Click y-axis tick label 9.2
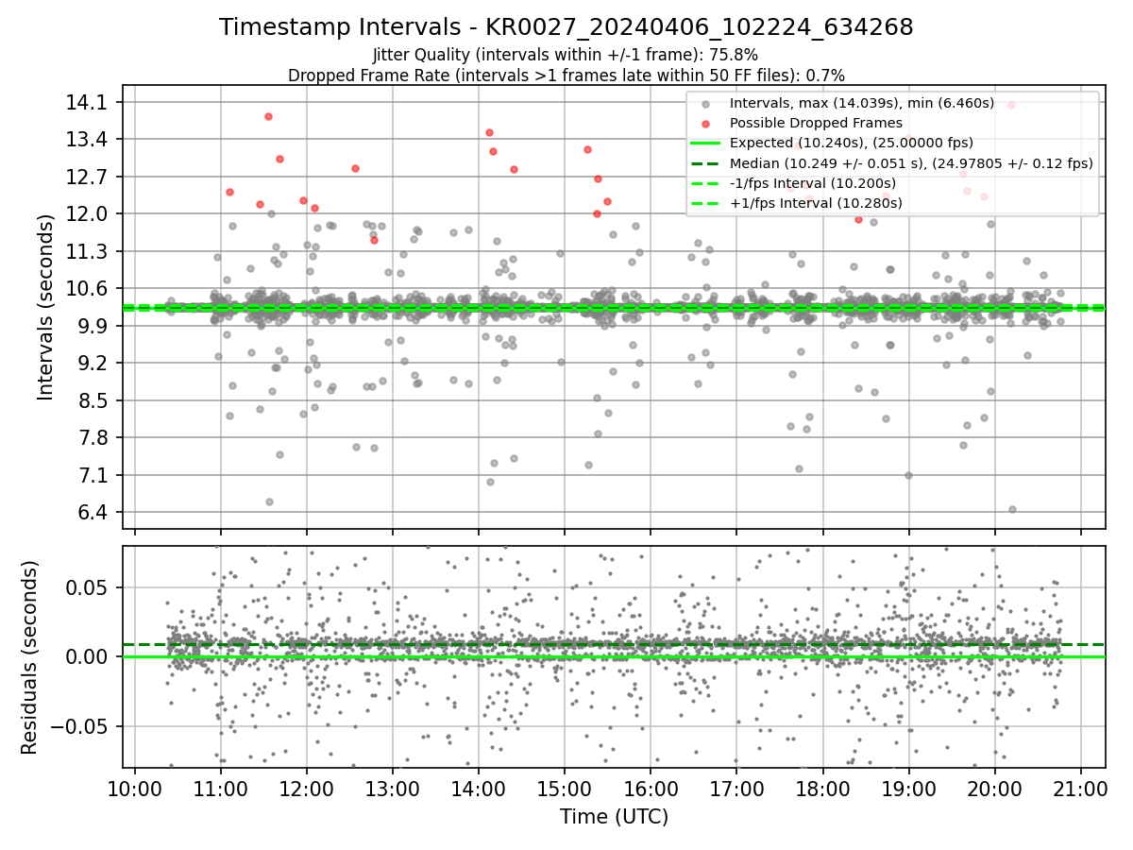Screen dimensions: 1133x850 [x=92, y=364]
